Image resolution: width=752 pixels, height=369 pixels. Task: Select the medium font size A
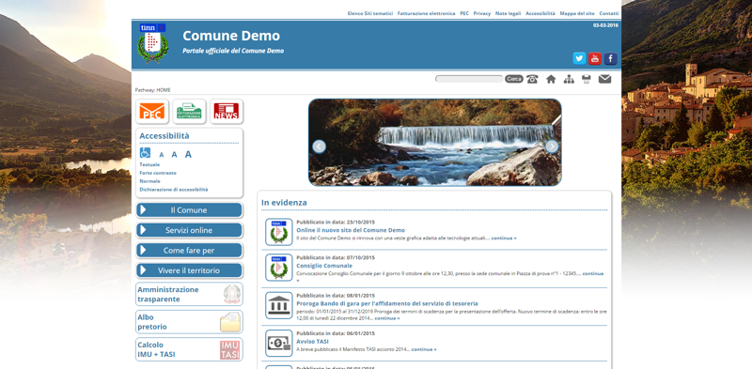[174, 154]
